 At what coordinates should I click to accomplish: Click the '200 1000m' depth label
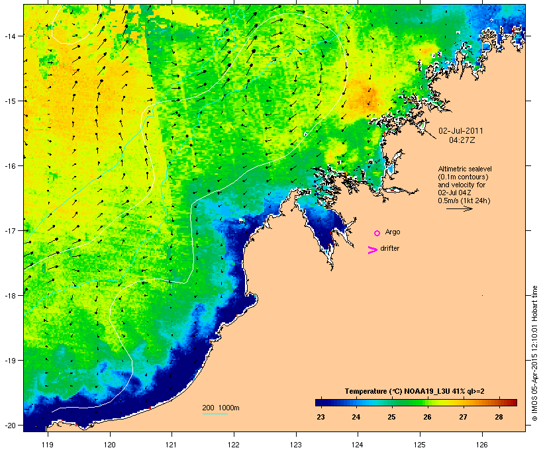(x=221, y=408)
